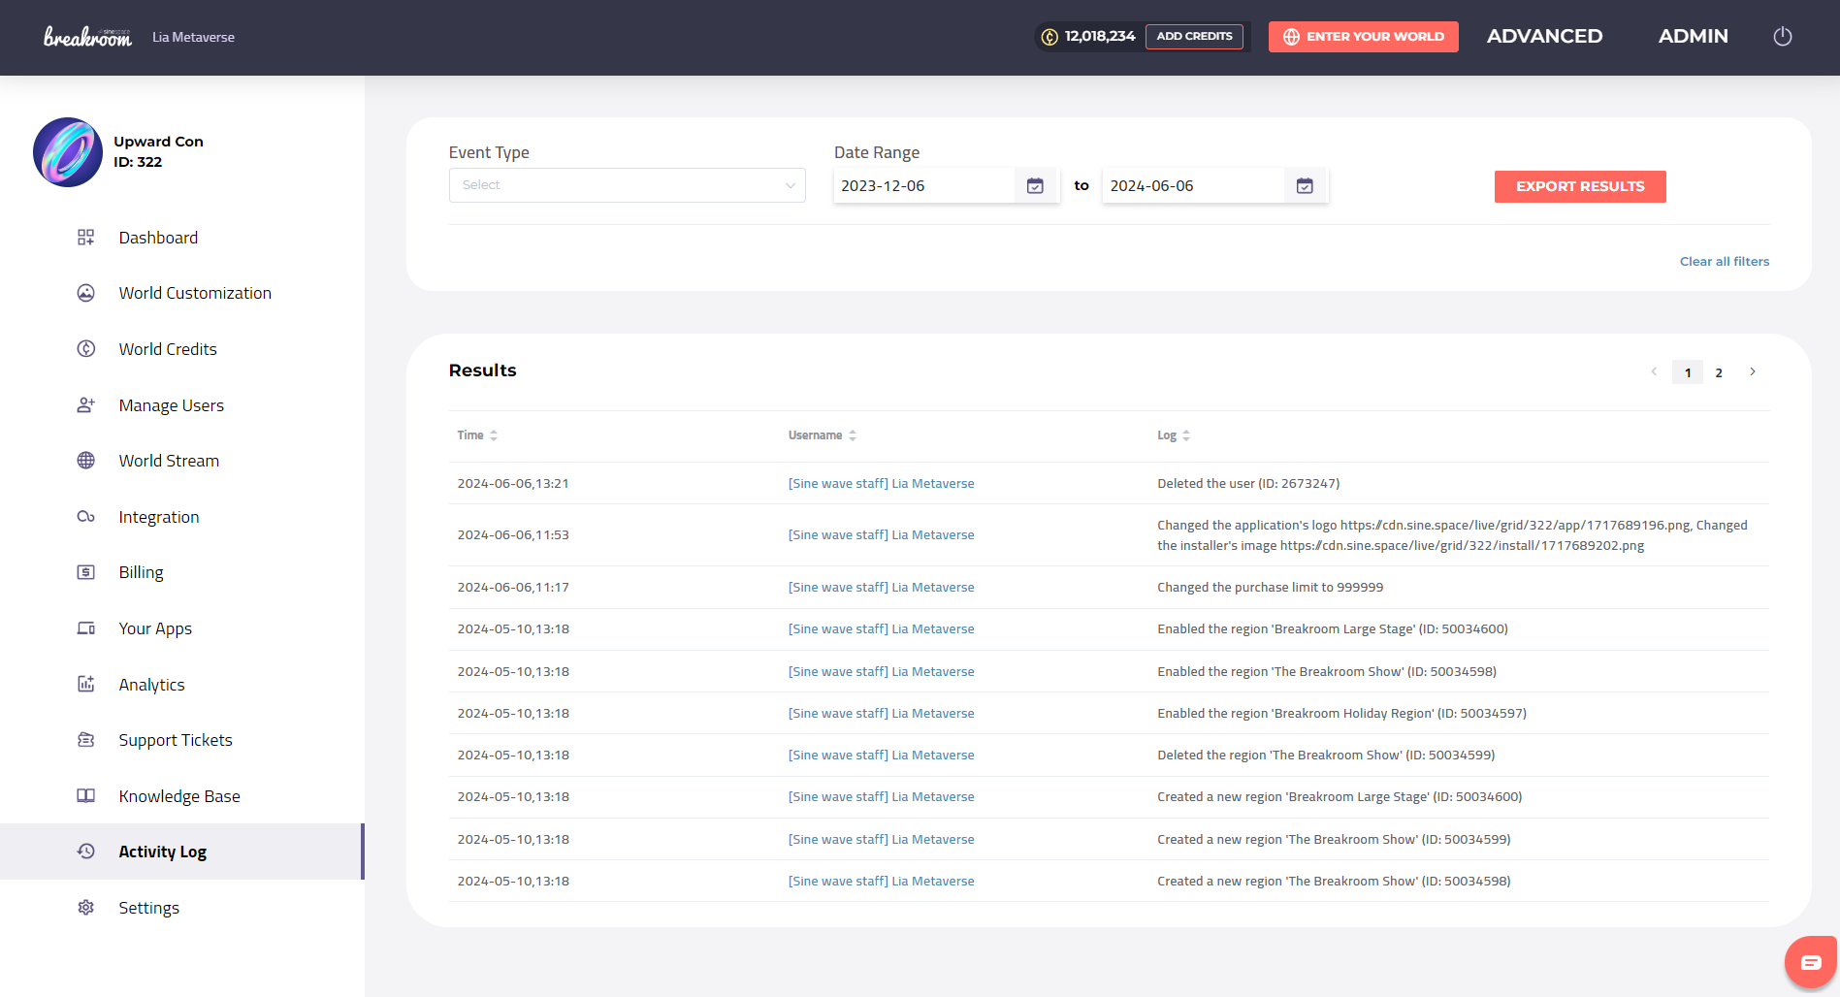
Task: Click 'Enabled the region Breakroom Large Stage' log
Action: pyautogui.click(x=1332, y=629)
